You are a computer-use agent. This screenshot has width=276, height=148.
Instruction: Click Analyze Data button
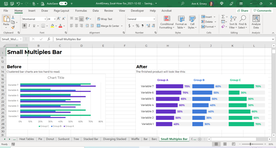(256, 22)
